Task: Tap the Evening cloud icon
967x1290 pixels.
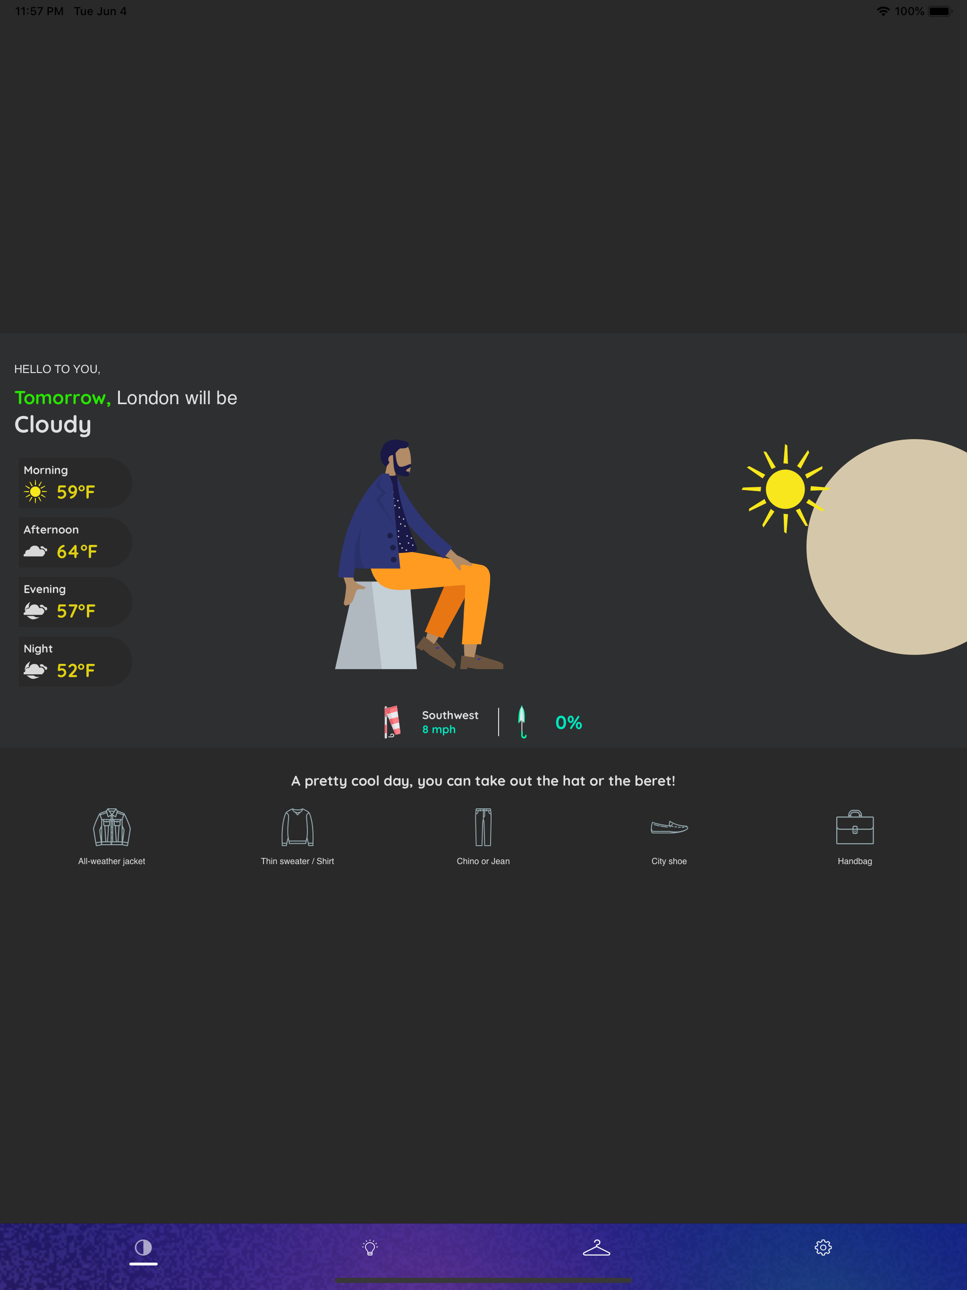Action: point(35,611)
